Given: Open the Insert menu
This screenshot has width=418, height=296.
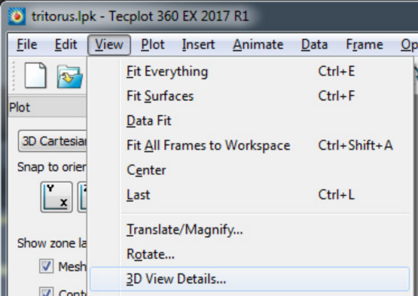Looking at the screenshot, I should click(198, 45).
